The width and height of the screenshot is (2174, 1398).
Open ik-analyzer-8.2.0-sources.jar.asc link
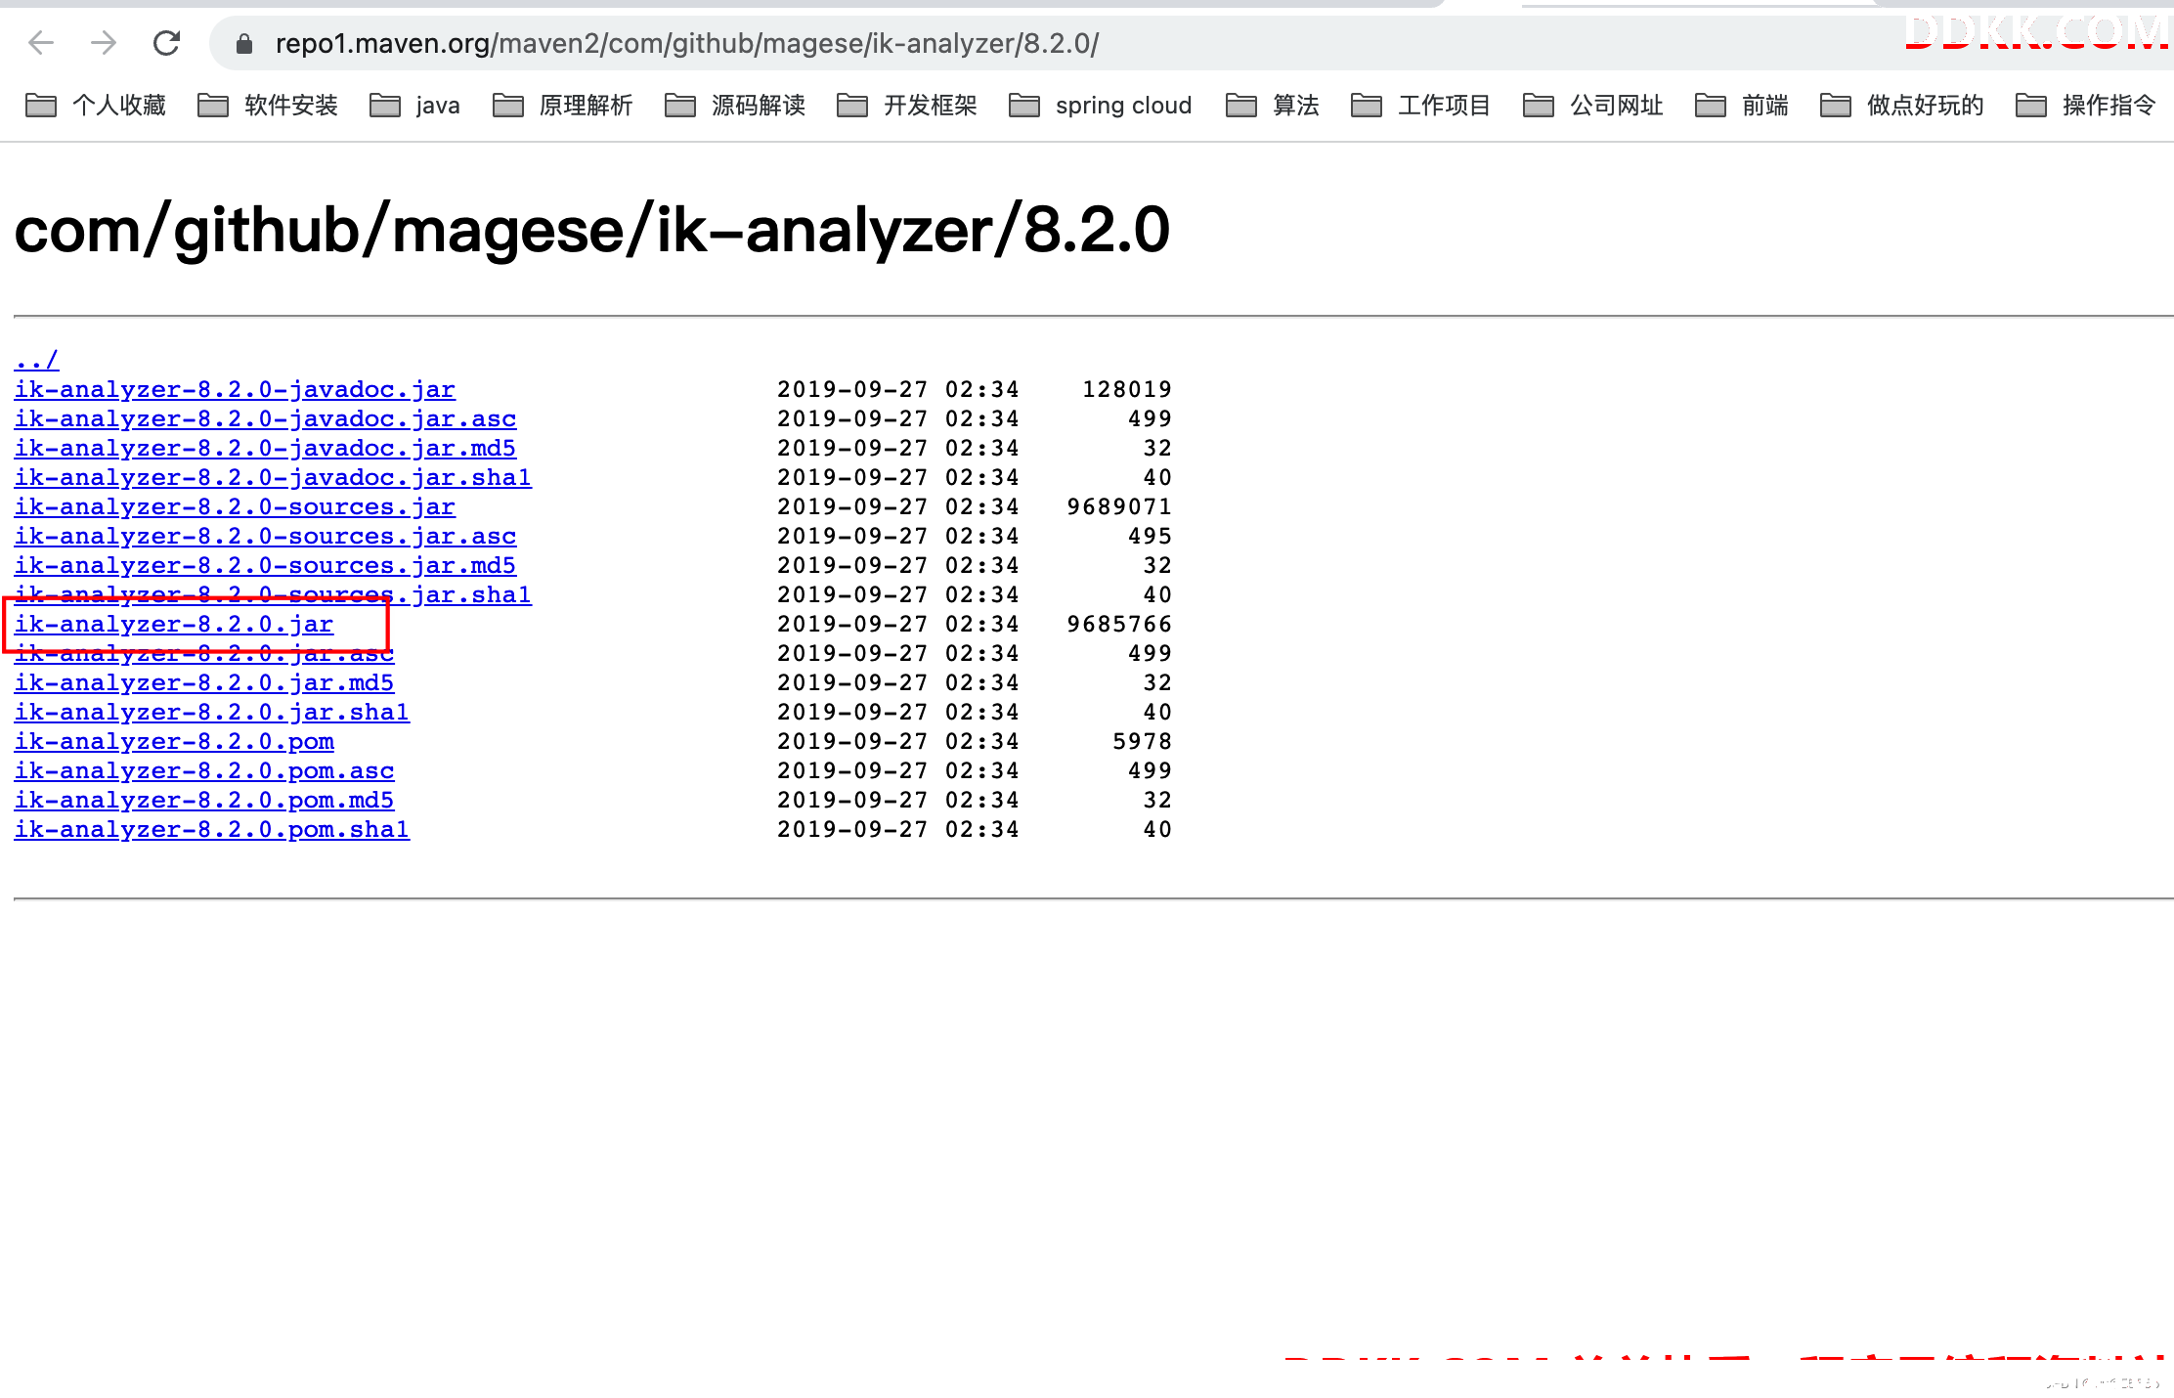coord(265,536)
